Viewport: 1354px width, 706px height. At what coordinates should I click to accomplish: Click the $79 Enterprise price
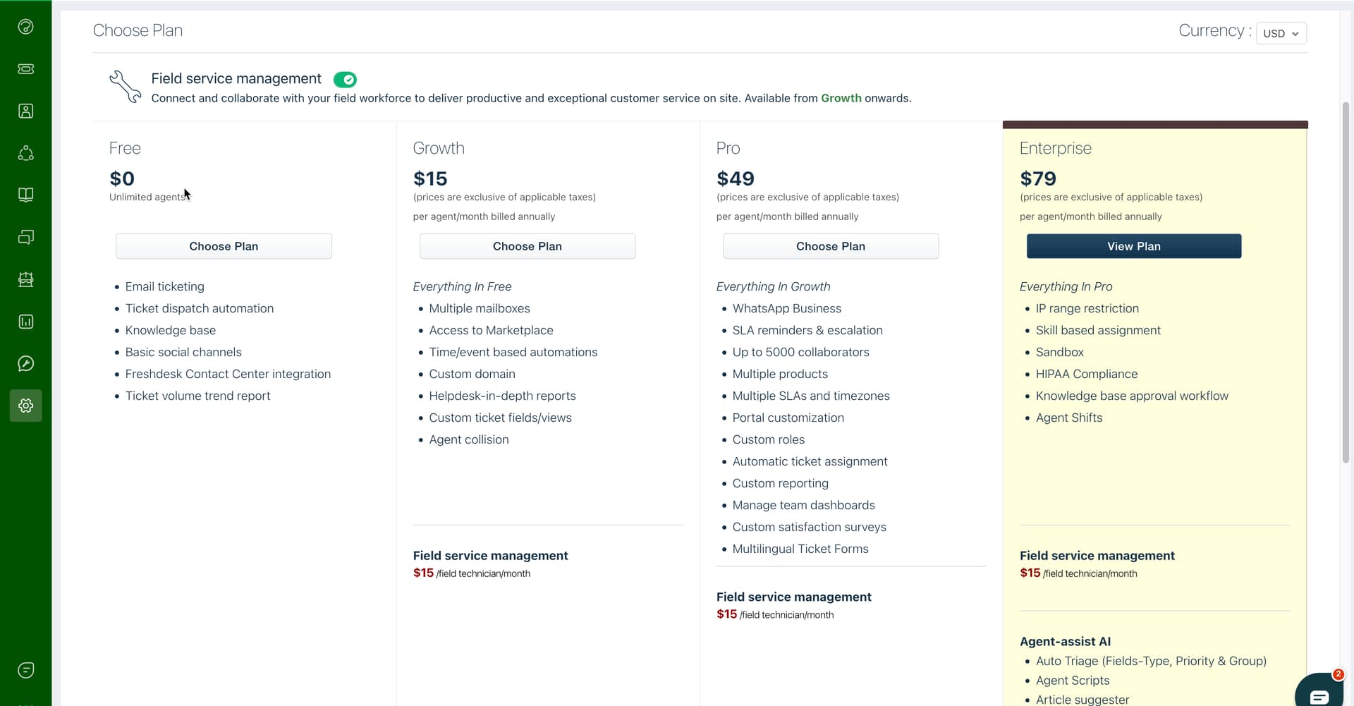(x=1038, y=178)
